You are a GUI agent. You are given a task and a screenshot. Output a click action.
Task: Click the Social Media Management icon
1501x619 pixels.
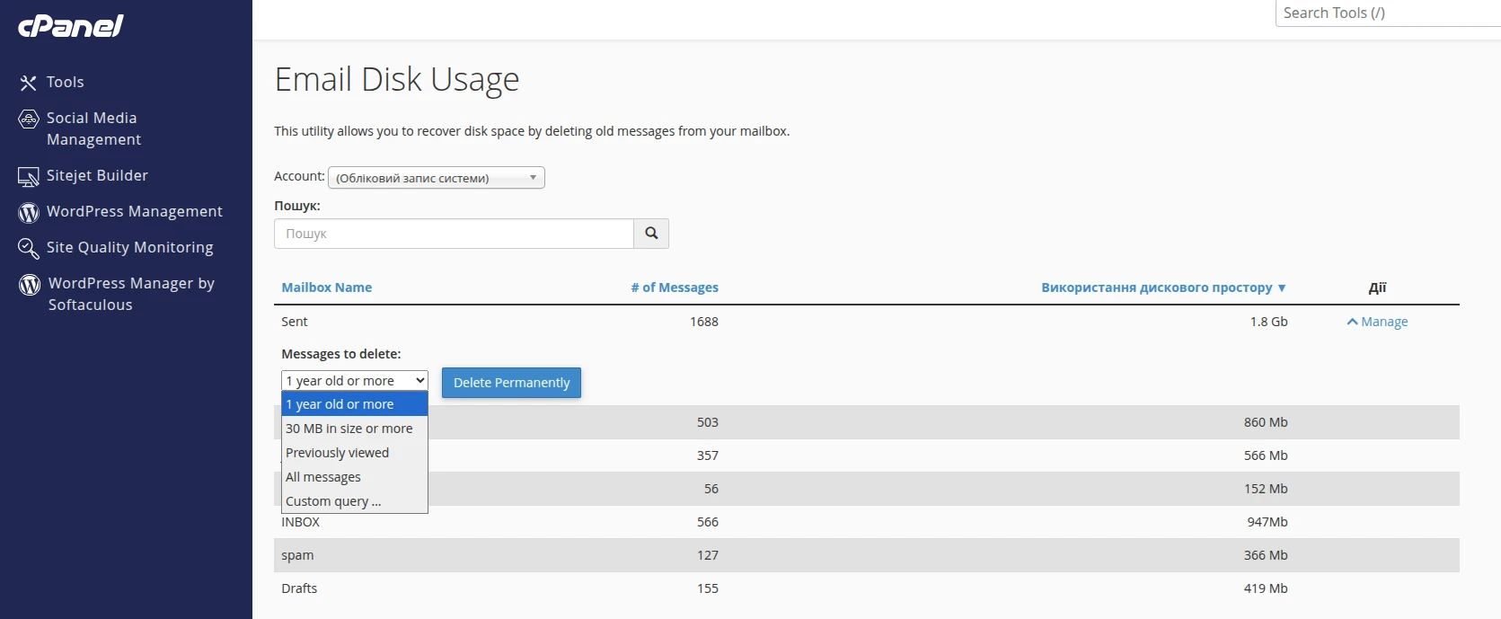[29, 119]
